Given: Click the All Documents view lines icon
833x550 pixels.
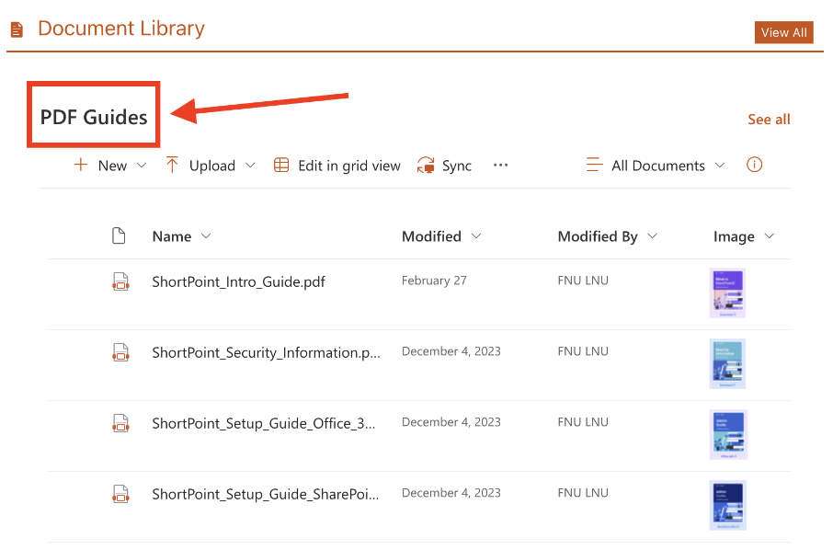Looking at the screenshot, I should coord(594,165).
